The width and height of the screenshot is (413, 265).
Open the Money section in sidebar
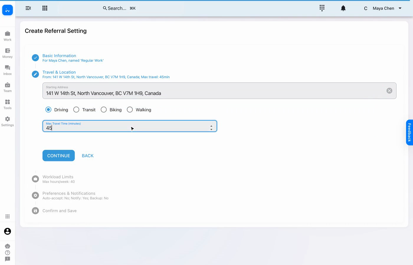[8, 53]
